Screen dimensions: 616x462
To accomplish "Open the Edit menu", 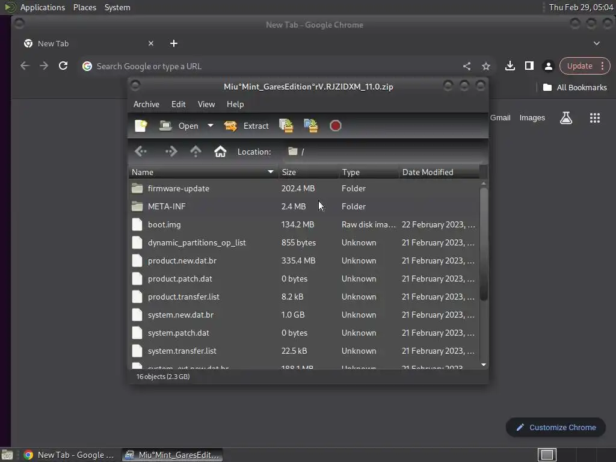I will pos(178,104).
